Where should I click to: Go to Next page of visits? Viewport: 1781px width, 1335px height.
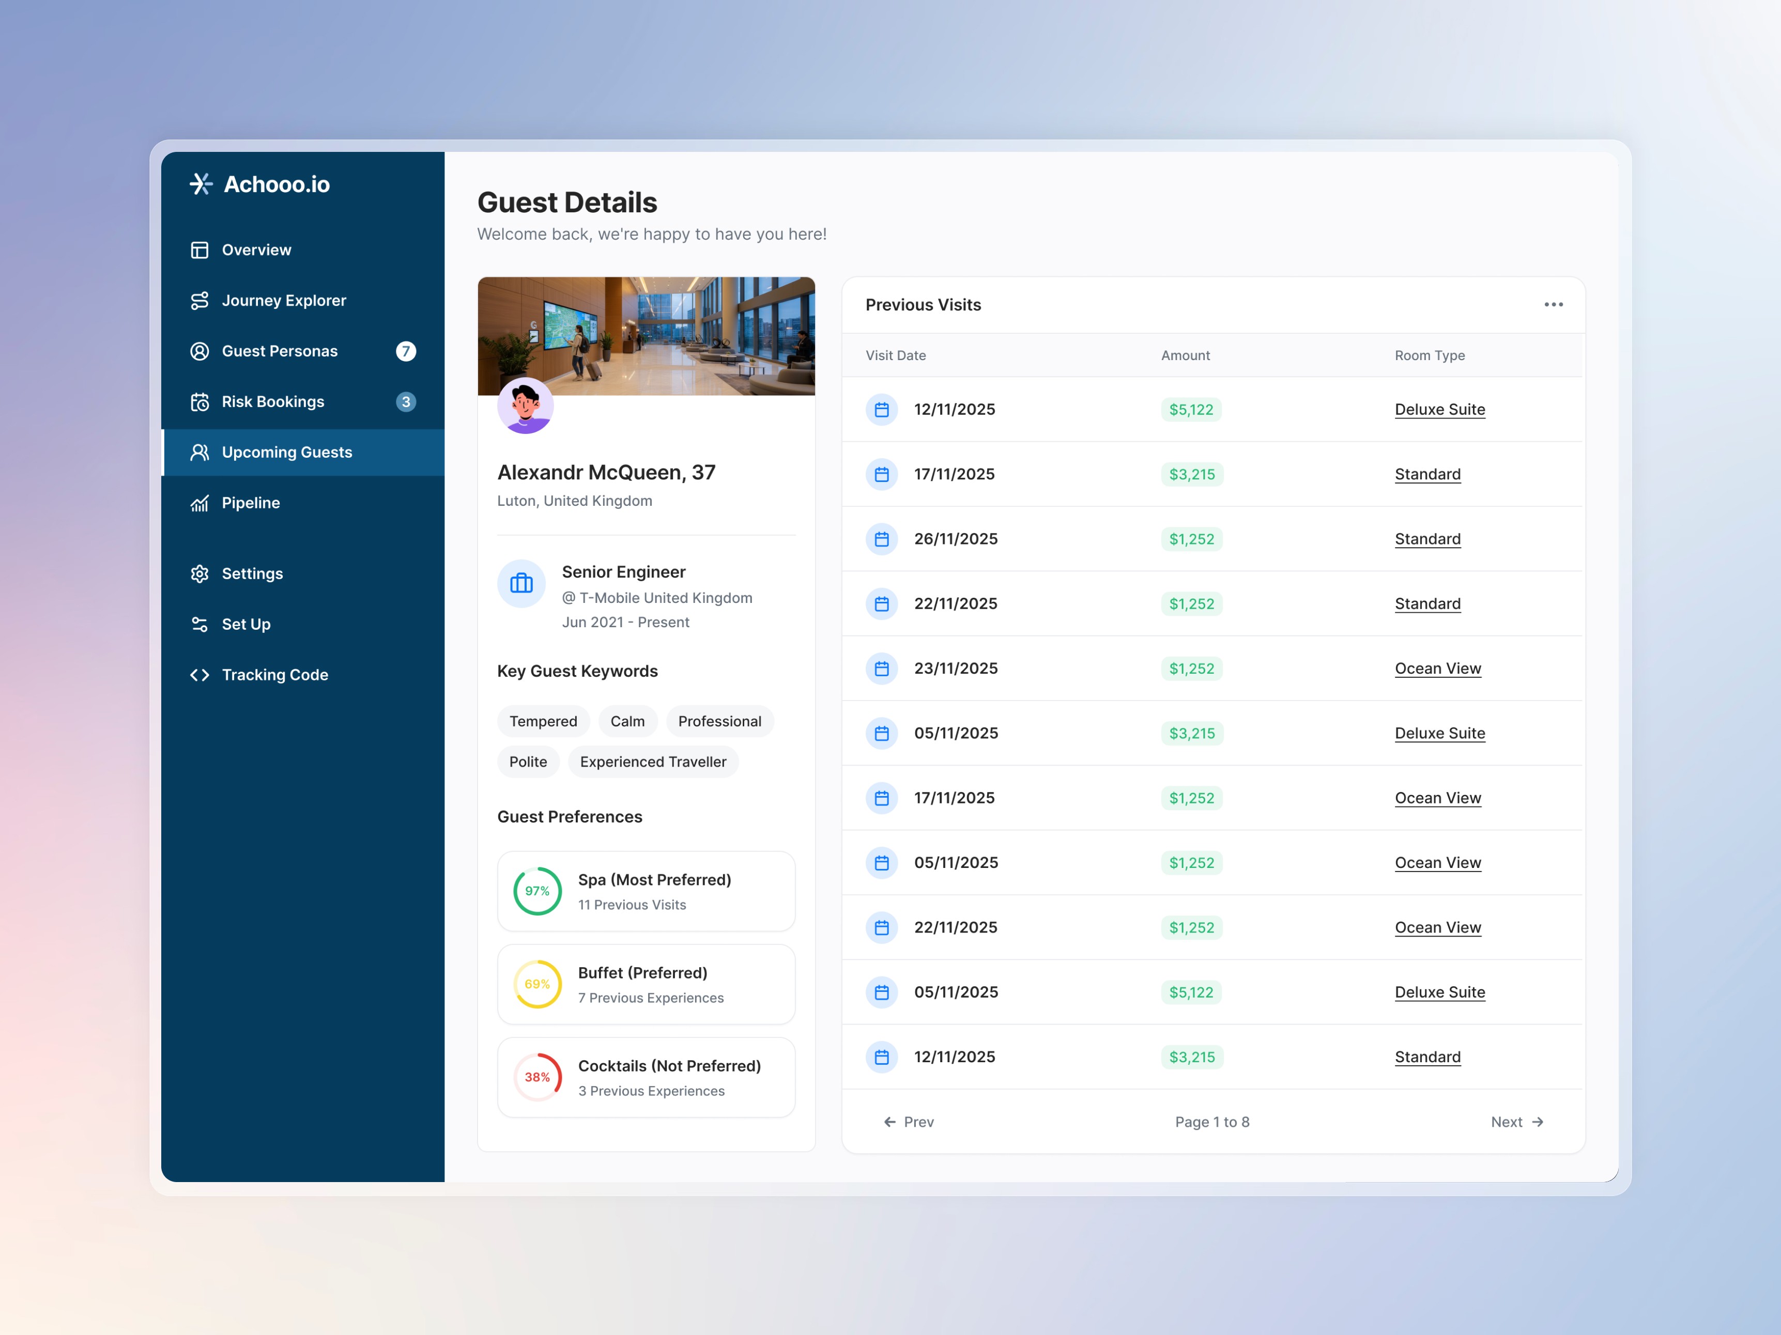(x=1516, y=1122)
